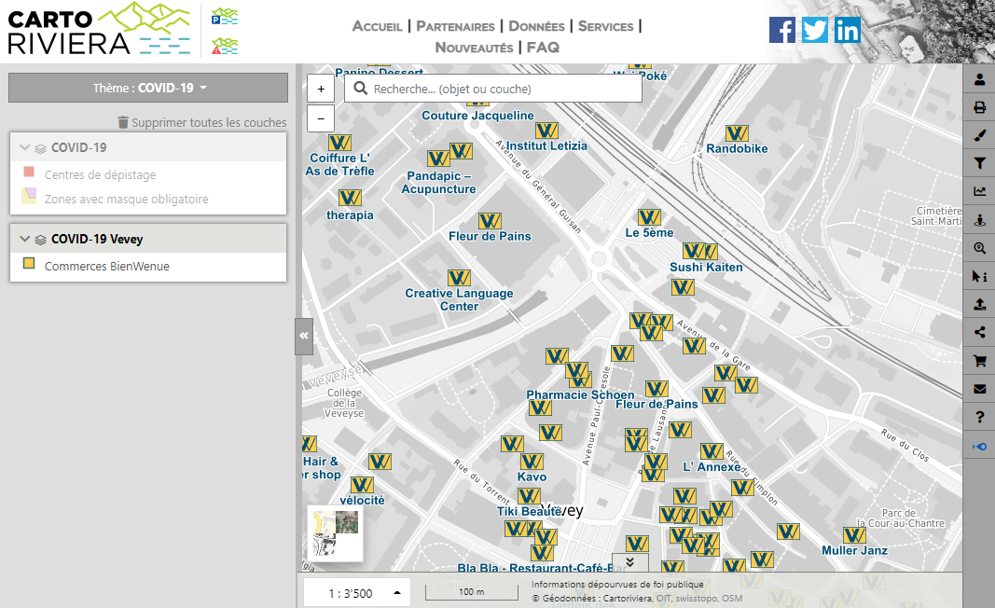
Task: Click the share icon in right toolbar
Action: coord(980,332)
